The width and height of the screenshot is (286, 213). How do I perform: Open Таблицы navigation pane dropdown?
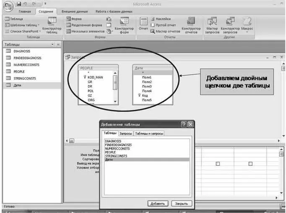click(x=52, y=45)
